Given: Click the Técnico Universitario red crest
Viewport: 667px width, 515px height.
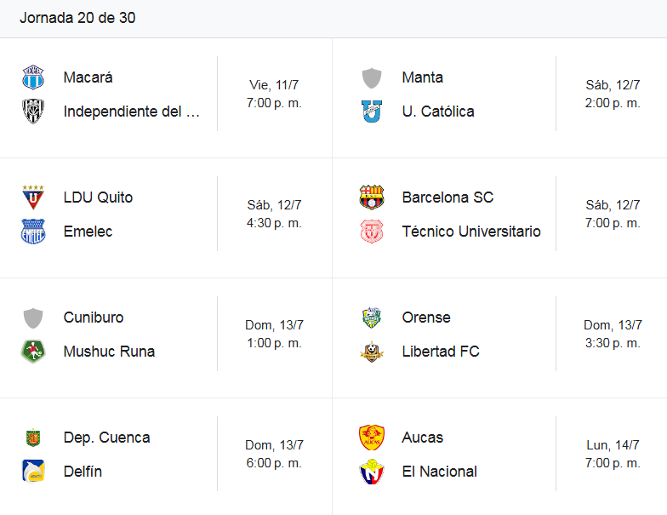Looking at the screenshot, I should [372, 232].
